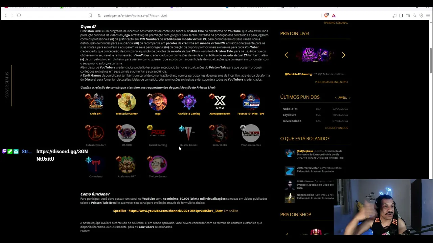Image resolution: width=433 pixels, height=243 pixels.
Task: Open the PROGRAMA DE INCENTIVO link
Action: tap(331, 82)
